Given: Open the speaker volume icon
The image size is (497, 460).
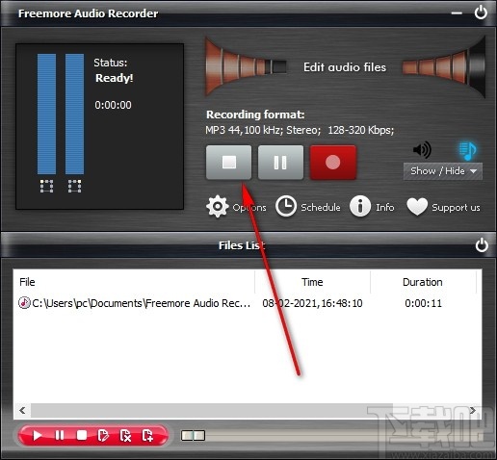Looking at the screenshot, I should pos(422,149).
